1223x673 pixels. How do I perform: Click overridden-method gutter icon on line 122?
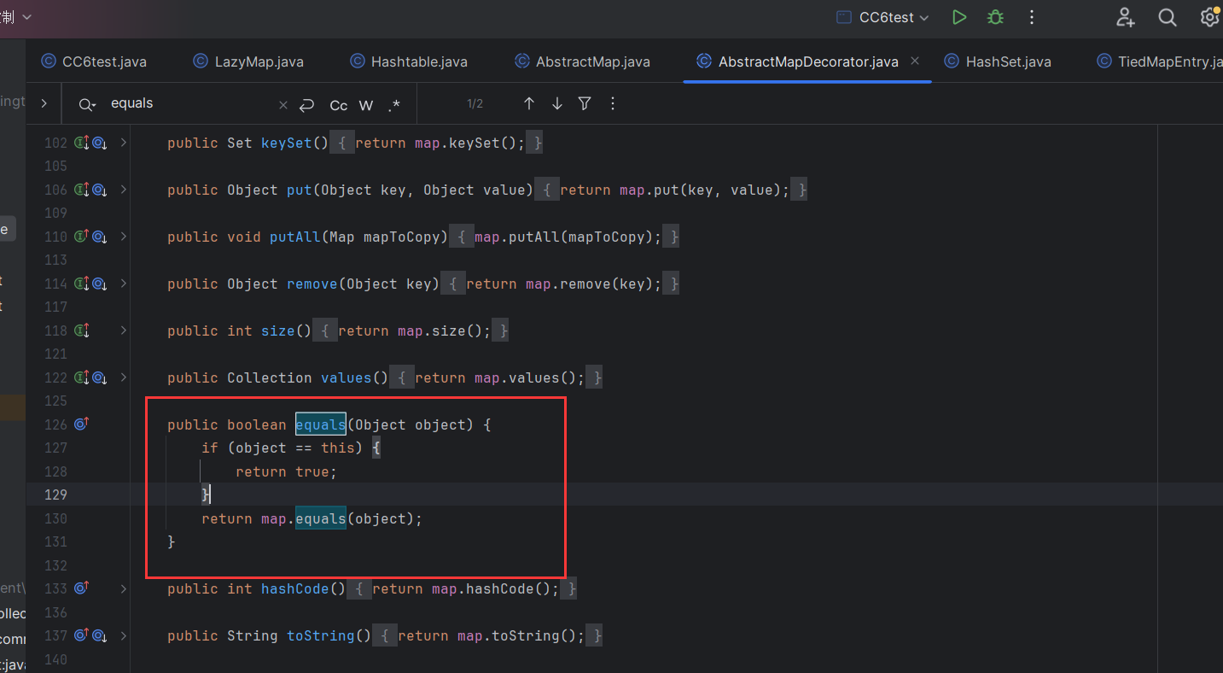tap(100, 377)
